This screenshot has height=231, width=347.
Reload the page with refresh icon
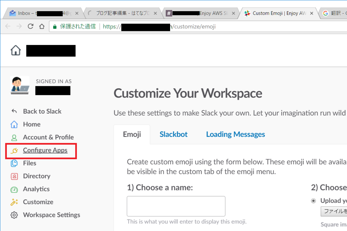[30, 26]
